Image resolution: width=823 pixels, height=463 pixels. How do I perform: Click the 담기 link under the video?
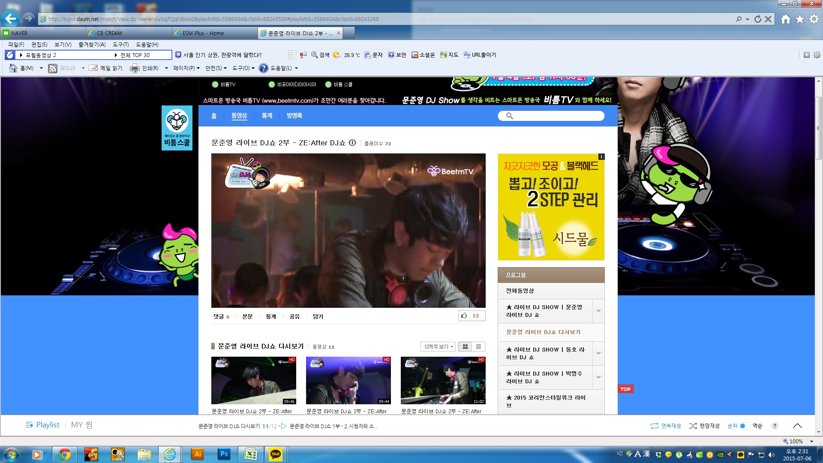click(318, 316)
